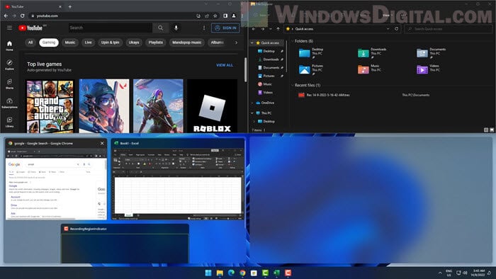Click the VIEW ALL link

(x=225, y=65)
